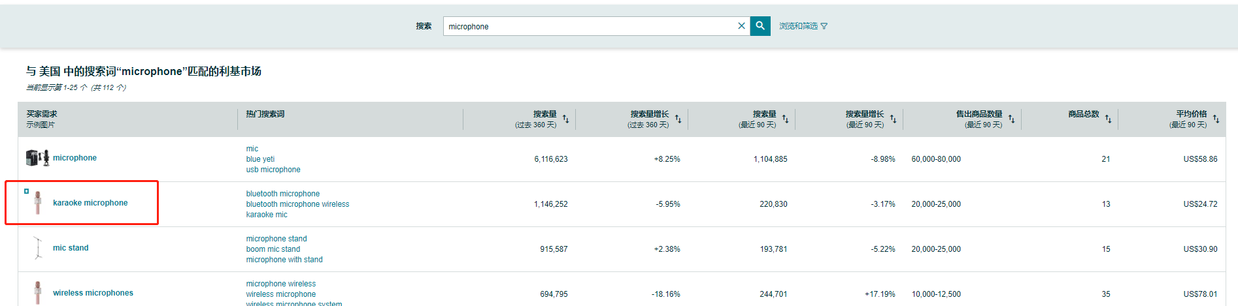Sort by 搜索量 (过去 360 天) column
Screen dimensions: 1238x306
(566, 119)
